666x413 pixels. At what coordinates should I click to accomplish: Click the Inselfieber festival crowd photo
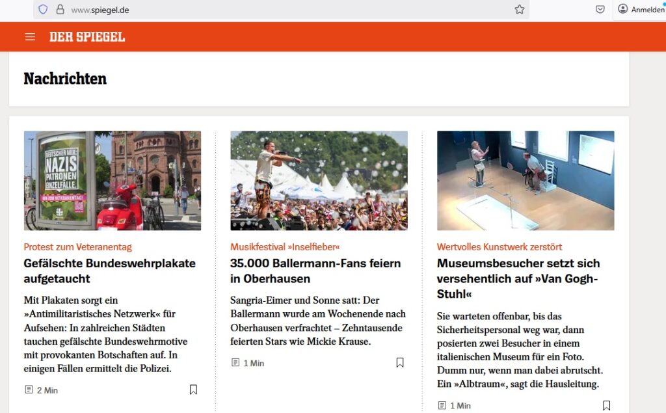pyautogui.click(x=319, y=181)
